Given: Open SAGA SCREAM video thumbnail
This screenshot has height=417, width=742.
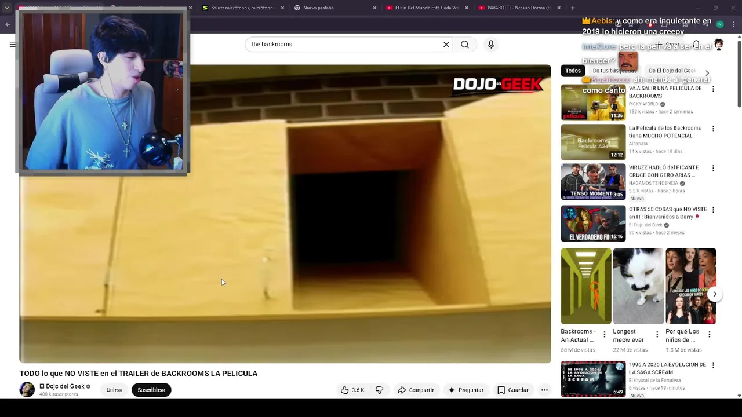Looking at the screenshot, I should tap(593, 379).
